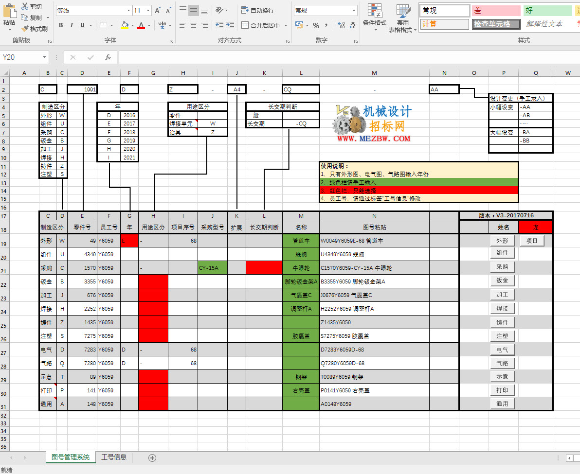Viewport: 580px width, 474px height.
Task: Click the 通用 button in the sheet
Action: 502,404
